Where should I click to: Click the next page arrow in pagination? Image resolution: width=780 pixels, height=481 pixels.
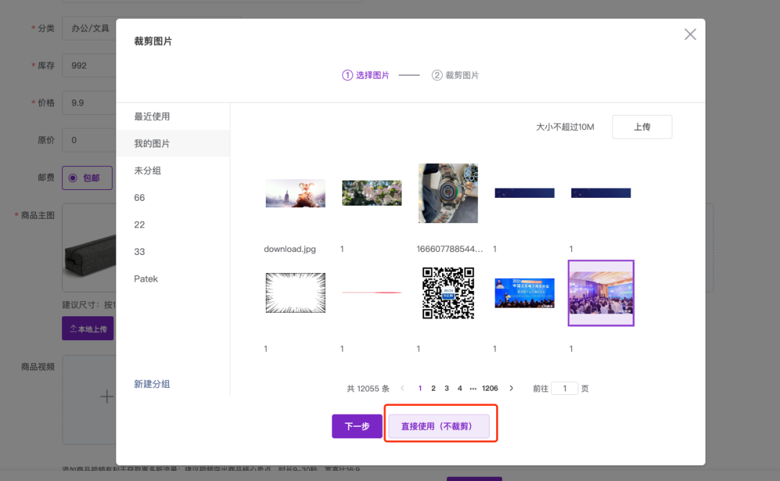[511, 389]
